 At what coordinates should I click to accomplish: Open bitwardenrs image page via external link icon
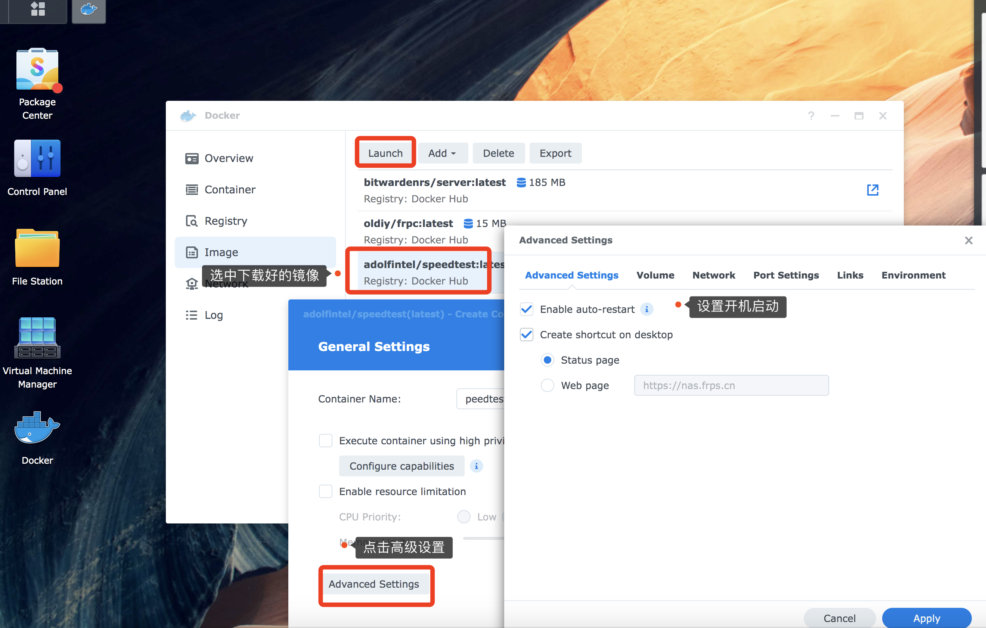click(x=873, y=190)
